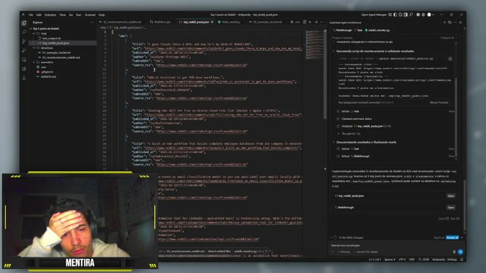Open editor more actions ellipsis
Screen dimensions: 486x273
(x=322, y=22)
